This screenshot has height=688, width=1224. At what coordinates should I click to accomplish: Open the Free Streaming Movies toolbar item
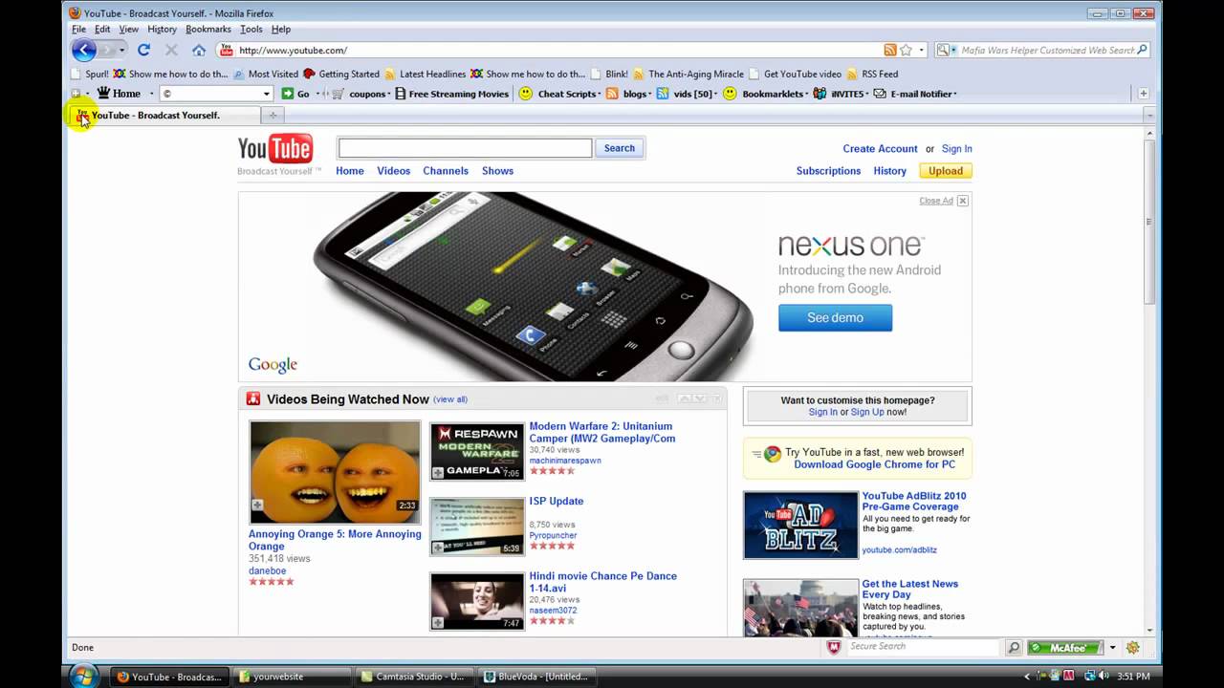pos(451,94)
